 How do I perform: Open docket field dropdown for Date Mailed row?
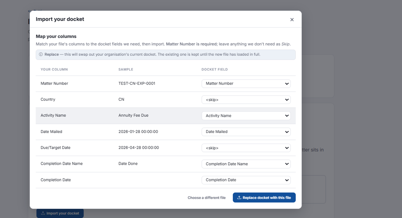point(246,132)
